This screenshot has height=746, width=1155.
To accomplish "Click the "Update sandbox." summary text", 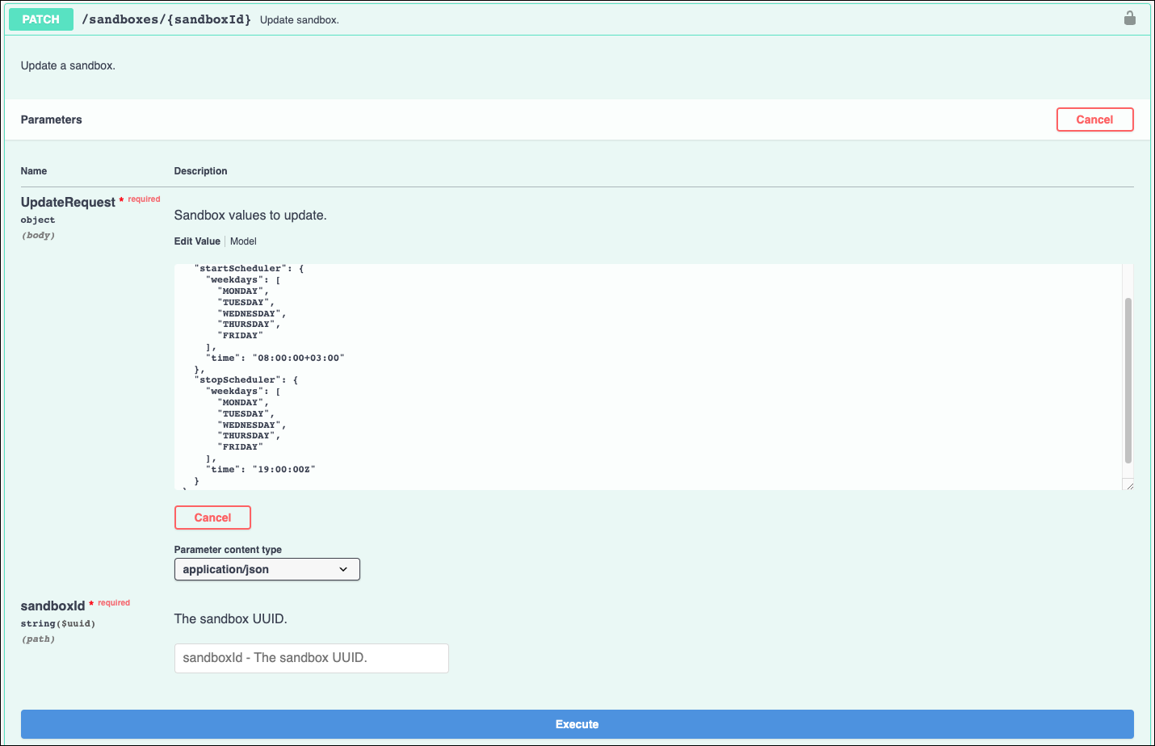I will 299,20.
